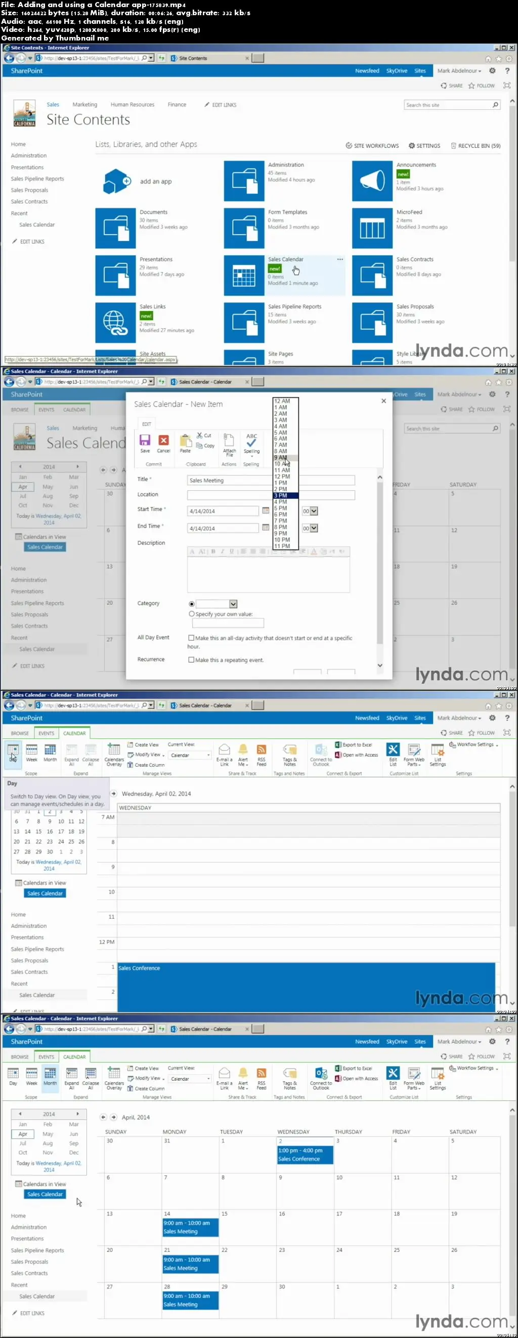Click List Settings in the month-view frame ribbon
The image size is (518, 1338).
coord(438,1078)
